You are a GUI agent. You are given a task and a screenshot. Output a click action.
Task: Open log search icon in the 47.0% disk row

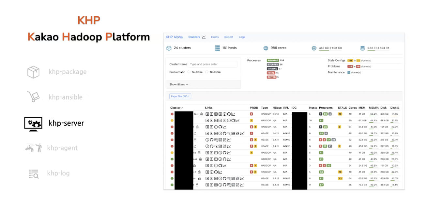click(x=229, y=178)
